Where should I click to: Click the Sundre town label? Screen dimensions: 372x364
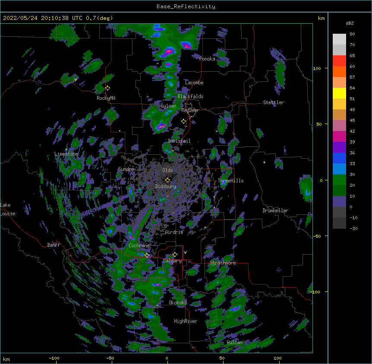click(126, 169)
